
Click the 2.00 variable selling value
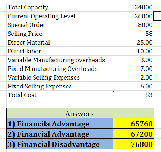coord(133,77)
